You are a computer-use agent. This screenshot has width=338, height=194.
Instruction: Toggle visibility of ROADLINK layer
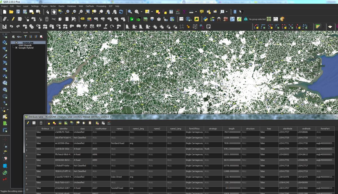[16, 43]
